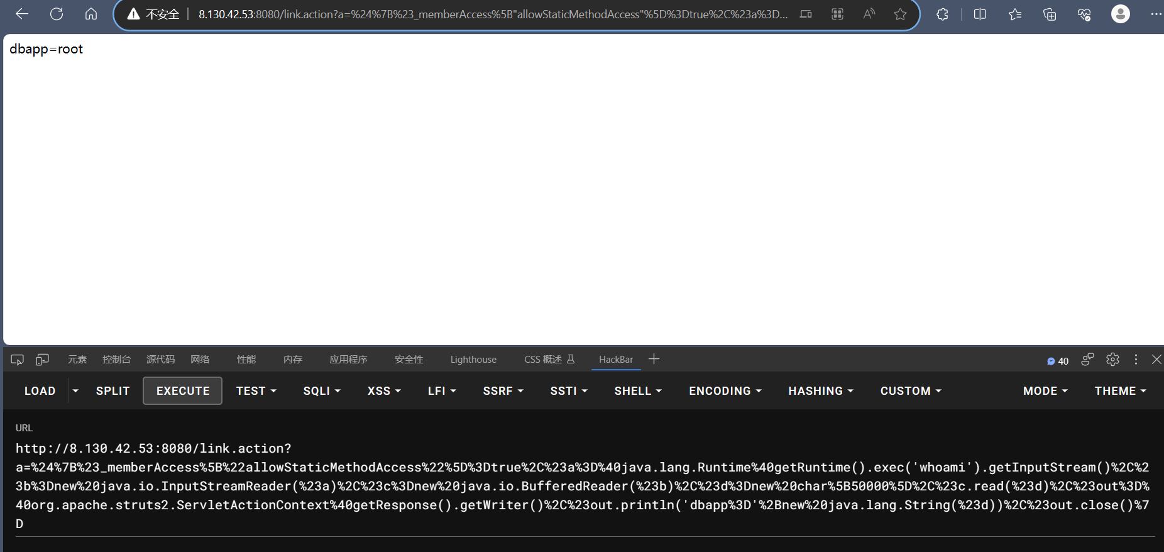Open the 40 issues counter
This screenshot has height=552, width=1164.
[1058, 361]
